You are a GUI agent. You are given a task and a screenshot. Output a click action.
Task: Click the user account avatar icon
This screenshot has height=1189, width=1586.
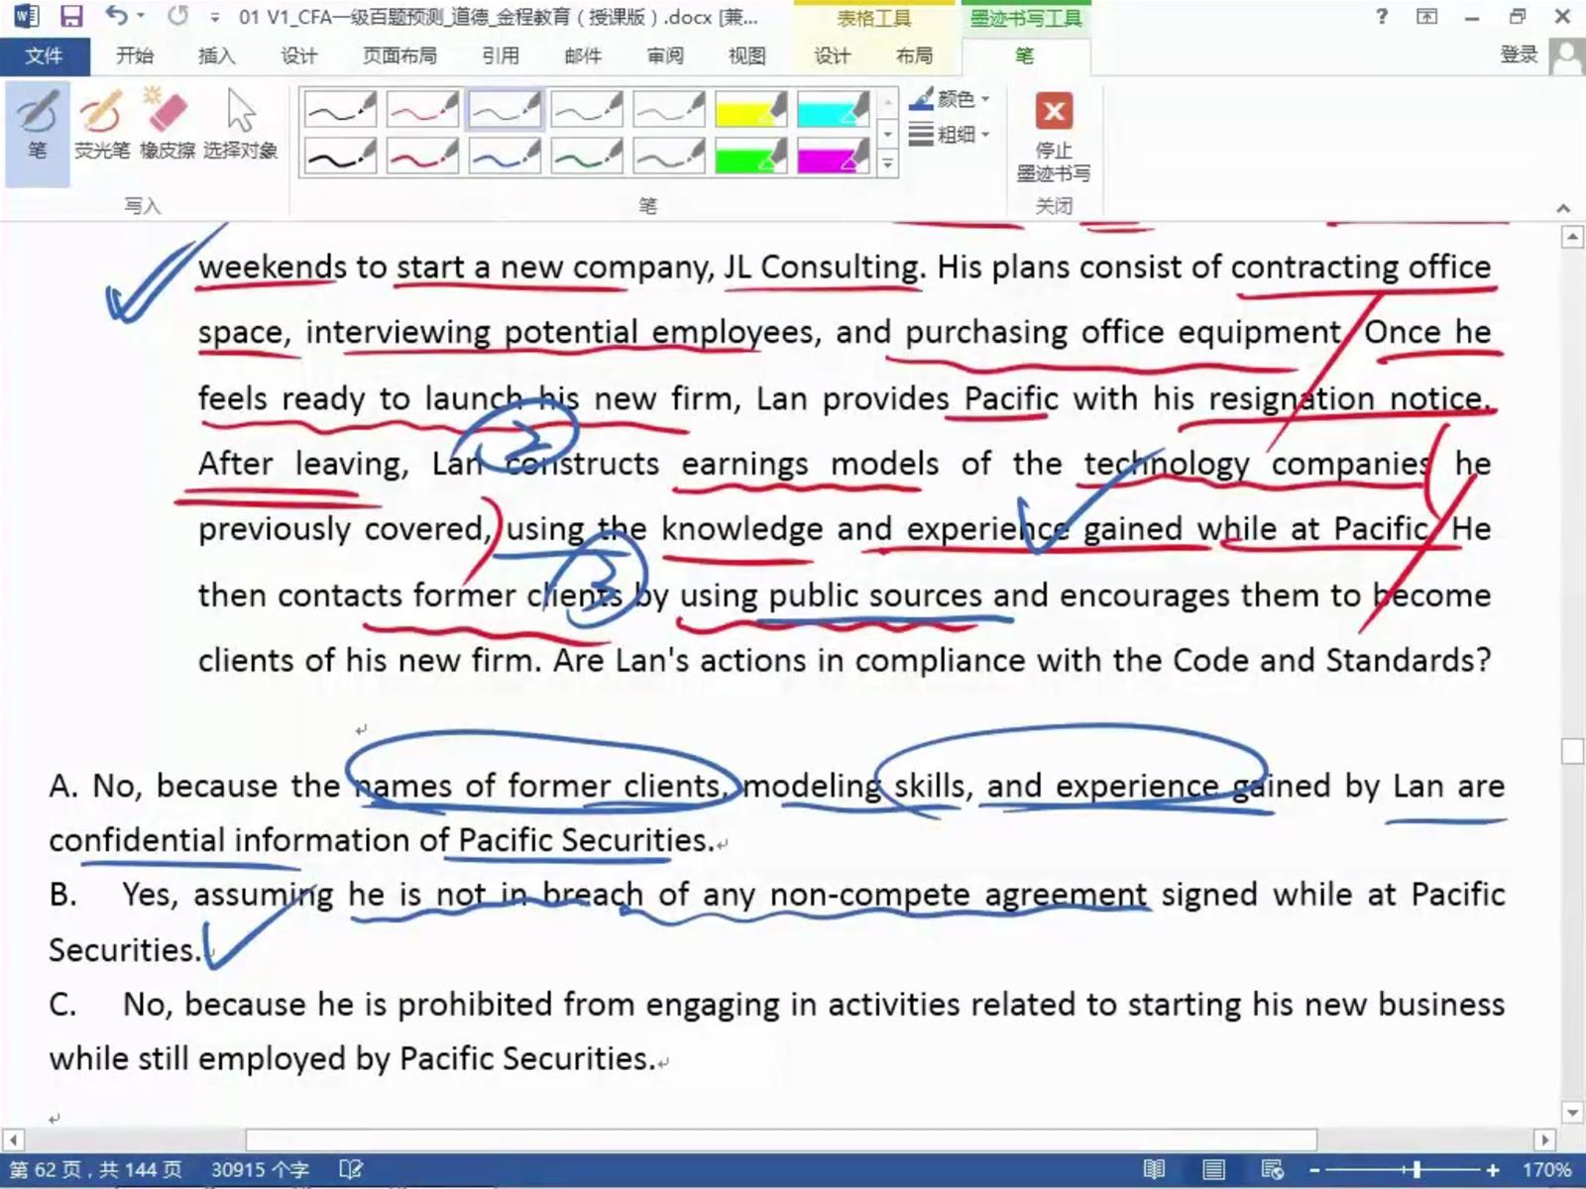click(x=1566, y=55)
